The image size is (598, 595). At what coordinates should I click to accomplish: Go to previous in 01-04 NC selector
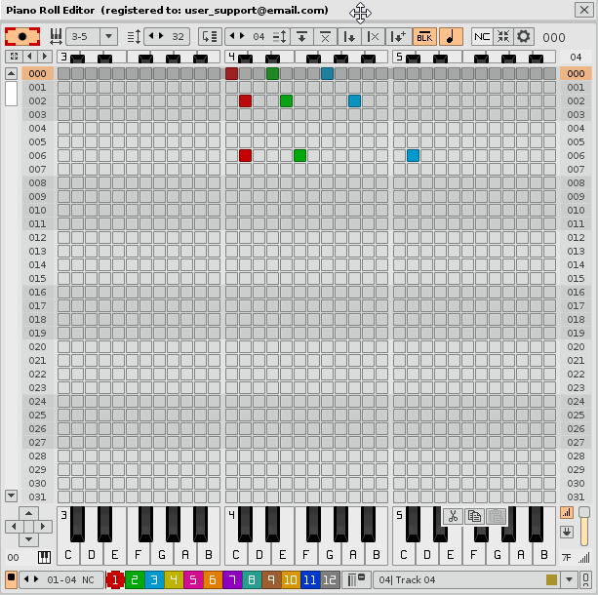[x=26, y=579]
